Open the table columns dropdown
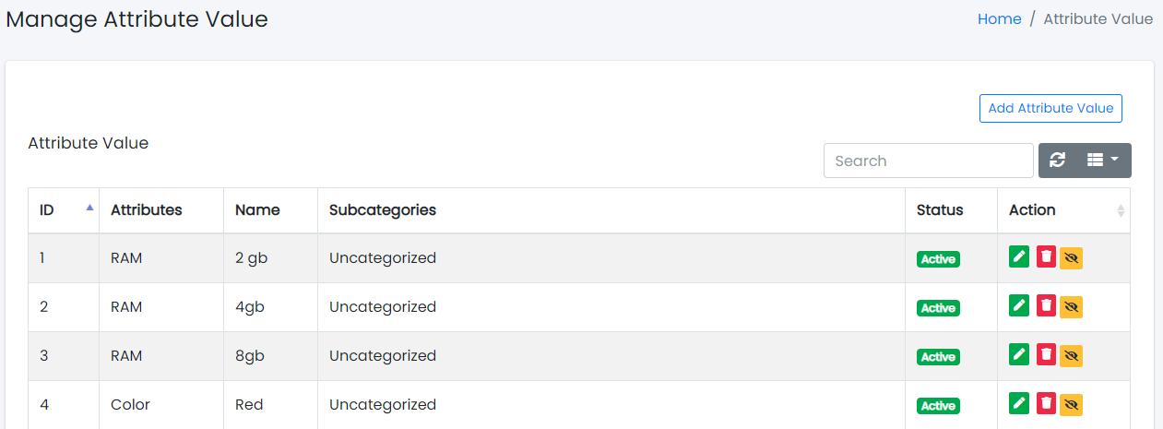Viewport: 1163px width, 429px height. [x=1102, y=161]
